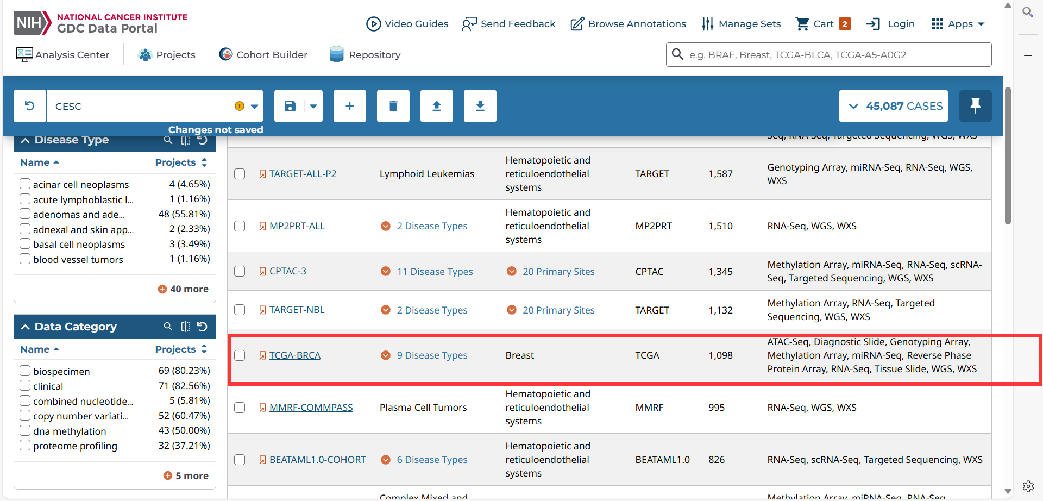Sort Disease Type by Projects count
Viewport: 1043px width, 501px height.
pyautogui.click(x=181, y=162)
